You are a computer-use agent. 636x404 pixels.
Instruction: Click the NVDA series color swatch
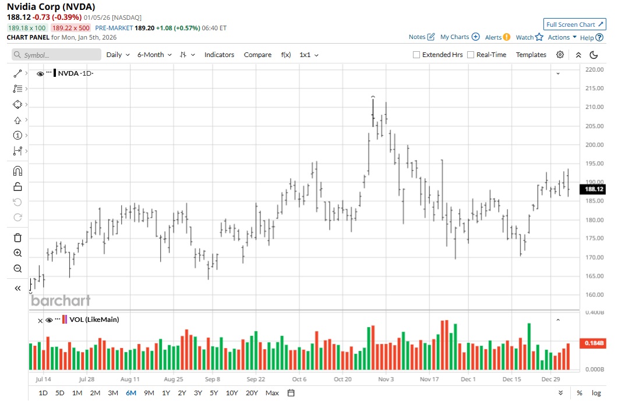(55, 73)
